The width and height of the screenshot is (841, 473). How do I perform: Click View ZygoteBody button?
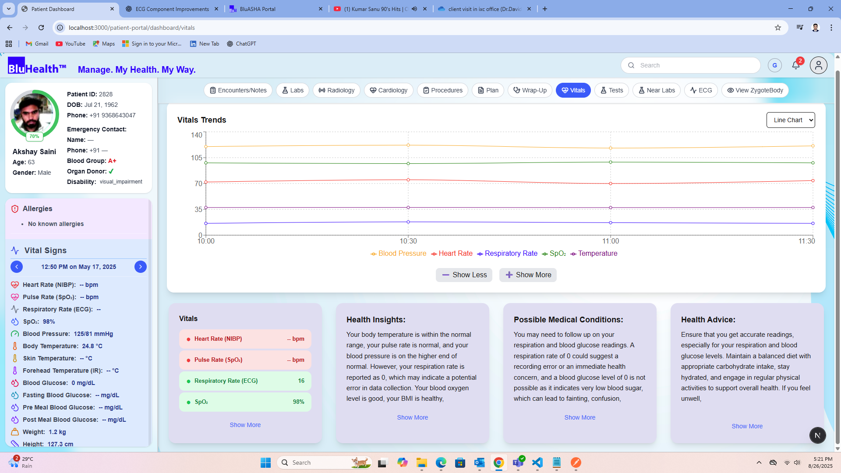click(755, 90)
